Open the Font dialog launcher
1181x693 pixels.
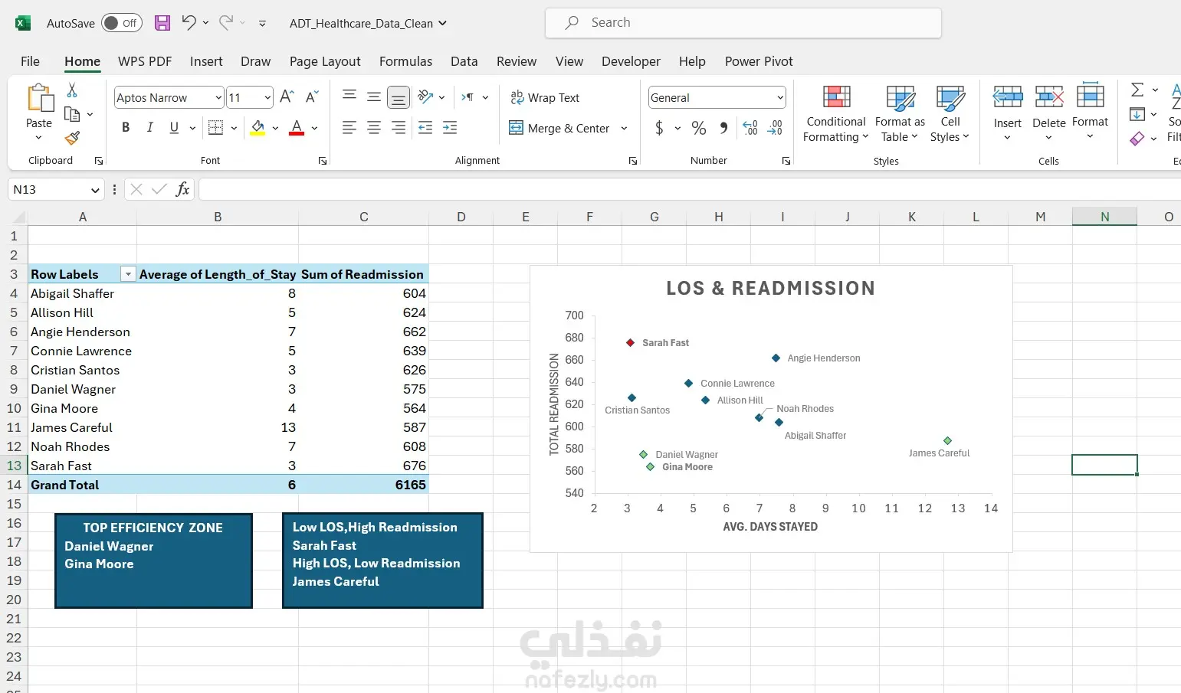point(323,161)
